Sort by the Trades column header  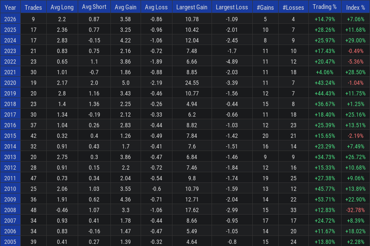pyautogui.click(x=33, y=7)
